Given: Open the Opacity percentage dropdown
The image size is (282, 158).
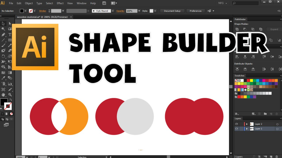Looking at the screenshot, I should click(139, 11).
